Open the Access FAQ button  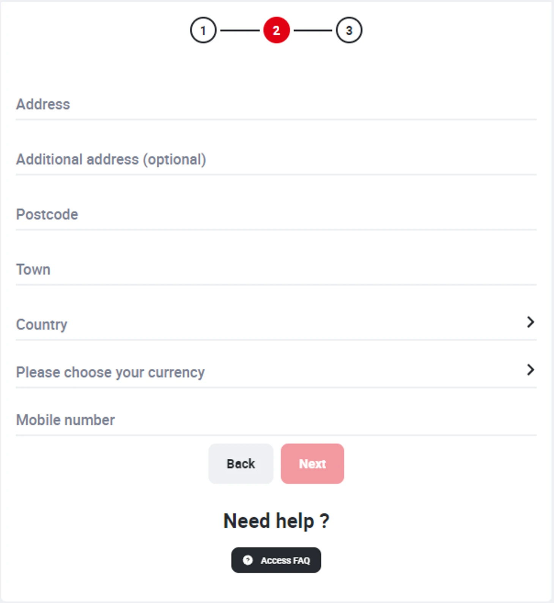(x=276, y=560)
